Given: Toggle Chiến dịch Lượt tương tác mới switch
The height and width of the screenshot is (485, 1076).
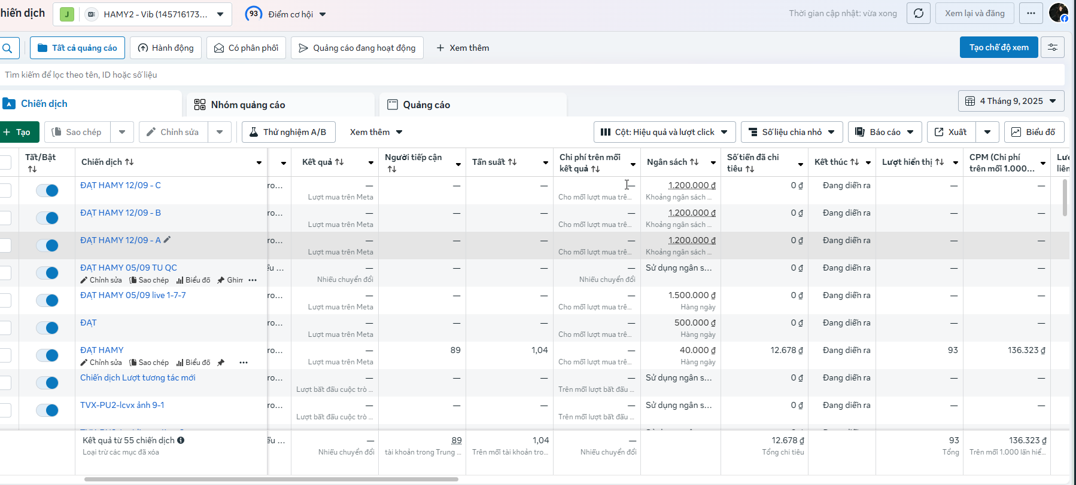Looking at the screenshot, I should (x=47, y=383).
